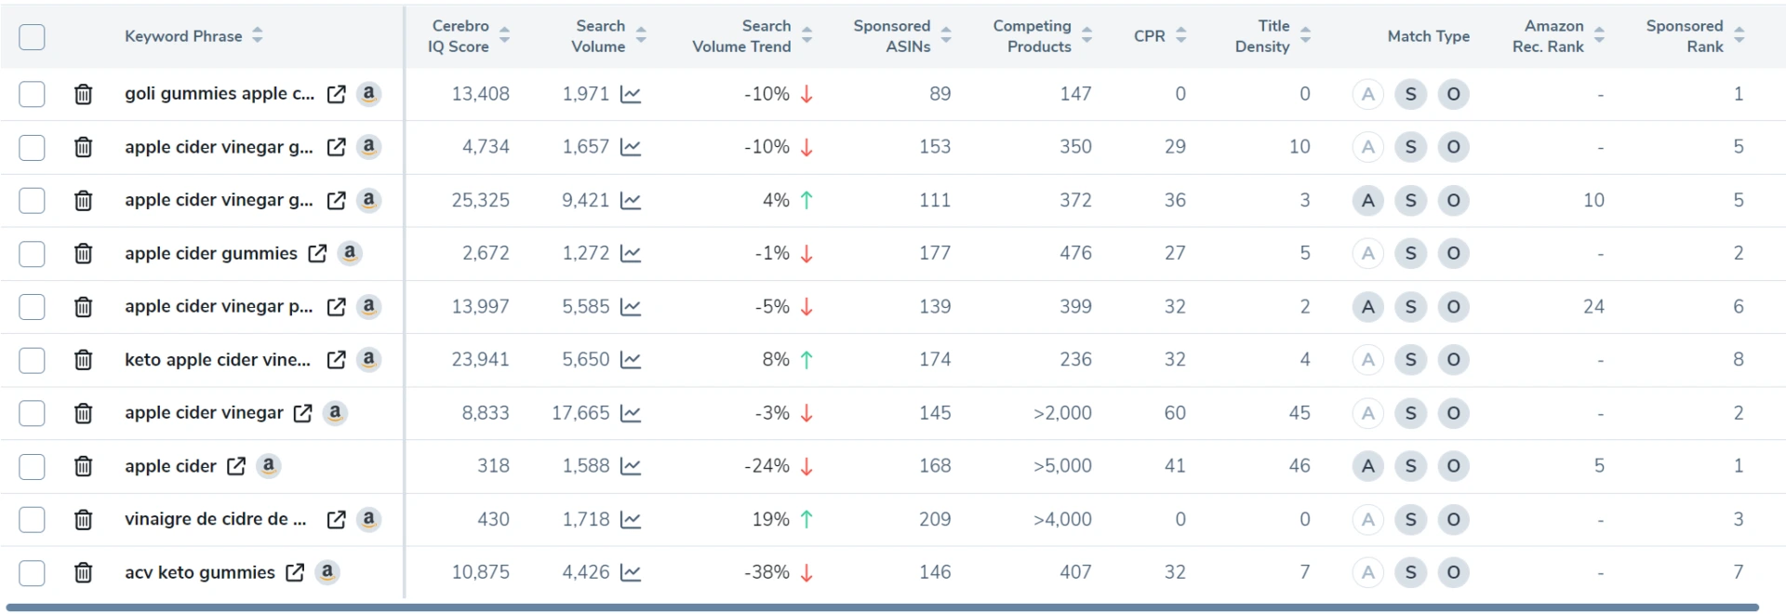Open apple cider gummies in new tab
Image resolution: width=1786 pixels, height=614 pixels.
click(317, 253)
